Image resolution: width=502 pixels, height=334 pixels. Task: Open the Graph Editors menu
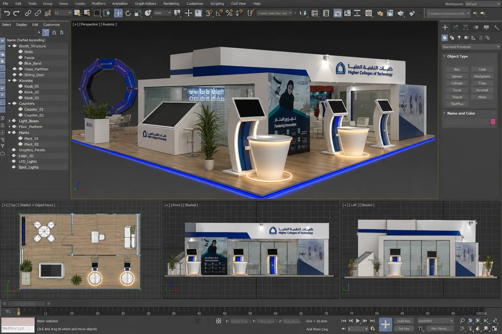coord(145,4)
